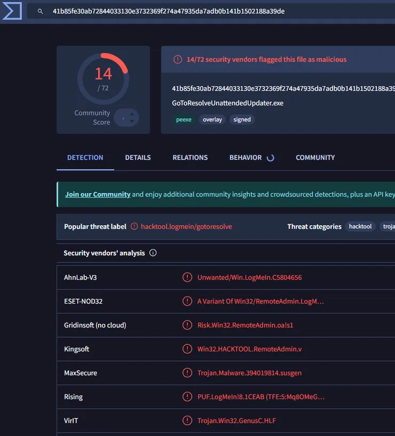This screenshot has height=436, width=395.
Task: Open the Security vendors' analysis info icon
Action: pyautogui.click(x=153, y=253)
